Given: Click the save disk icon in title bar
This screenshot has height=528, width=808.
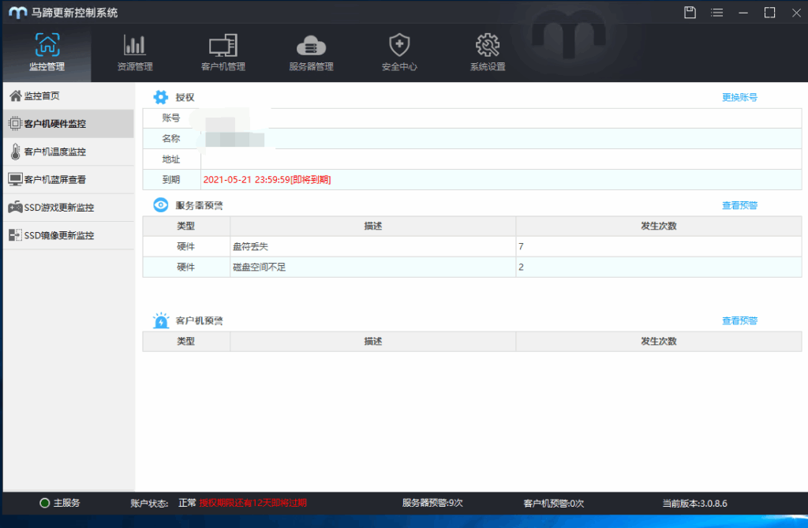Looking at the screenshot, I should 690,13.
